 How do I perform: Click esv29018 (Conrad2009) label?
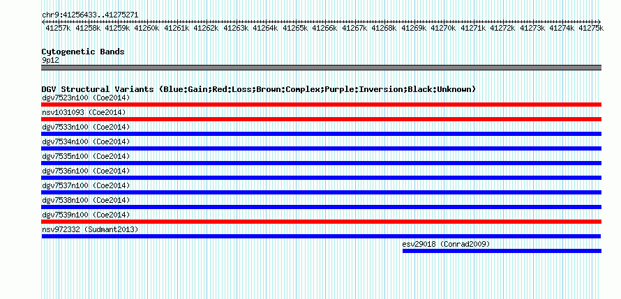point(446,244)
